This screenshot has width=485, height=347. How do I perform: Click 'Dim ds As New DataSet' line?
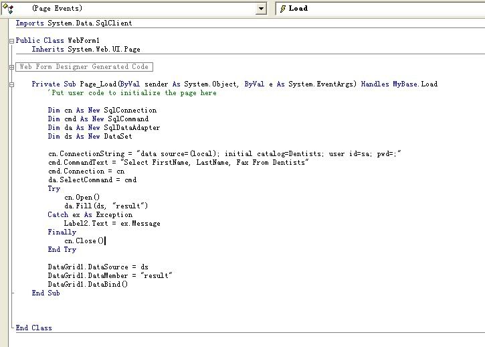click(90, 137)
